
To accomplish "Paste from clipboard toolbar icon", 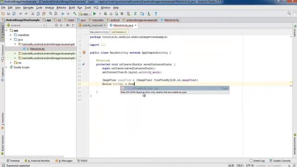I will tap(44, 13).
